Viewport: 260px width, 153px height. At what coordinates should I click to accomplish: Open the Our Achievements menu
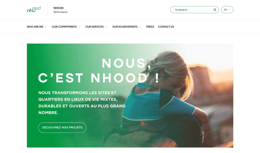tap(125, 27)
